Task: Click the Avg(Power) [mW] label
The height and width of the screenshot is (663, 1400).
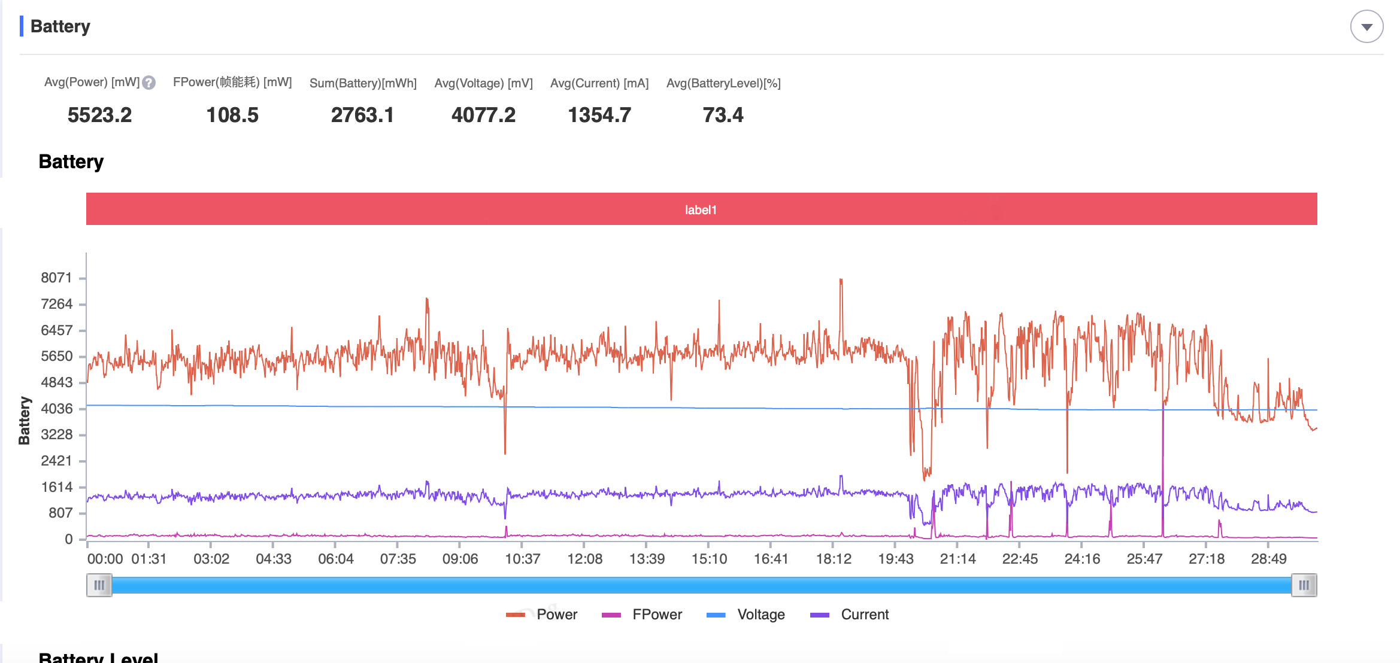Action: (92, 83)
